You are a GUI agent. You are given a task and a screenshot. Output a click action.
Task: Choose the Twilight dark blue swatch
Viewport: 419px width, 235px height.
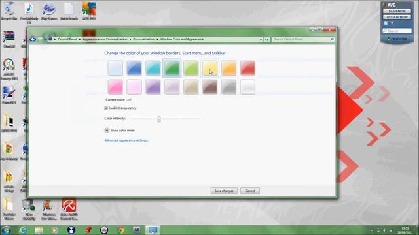(x=134, y=68)
